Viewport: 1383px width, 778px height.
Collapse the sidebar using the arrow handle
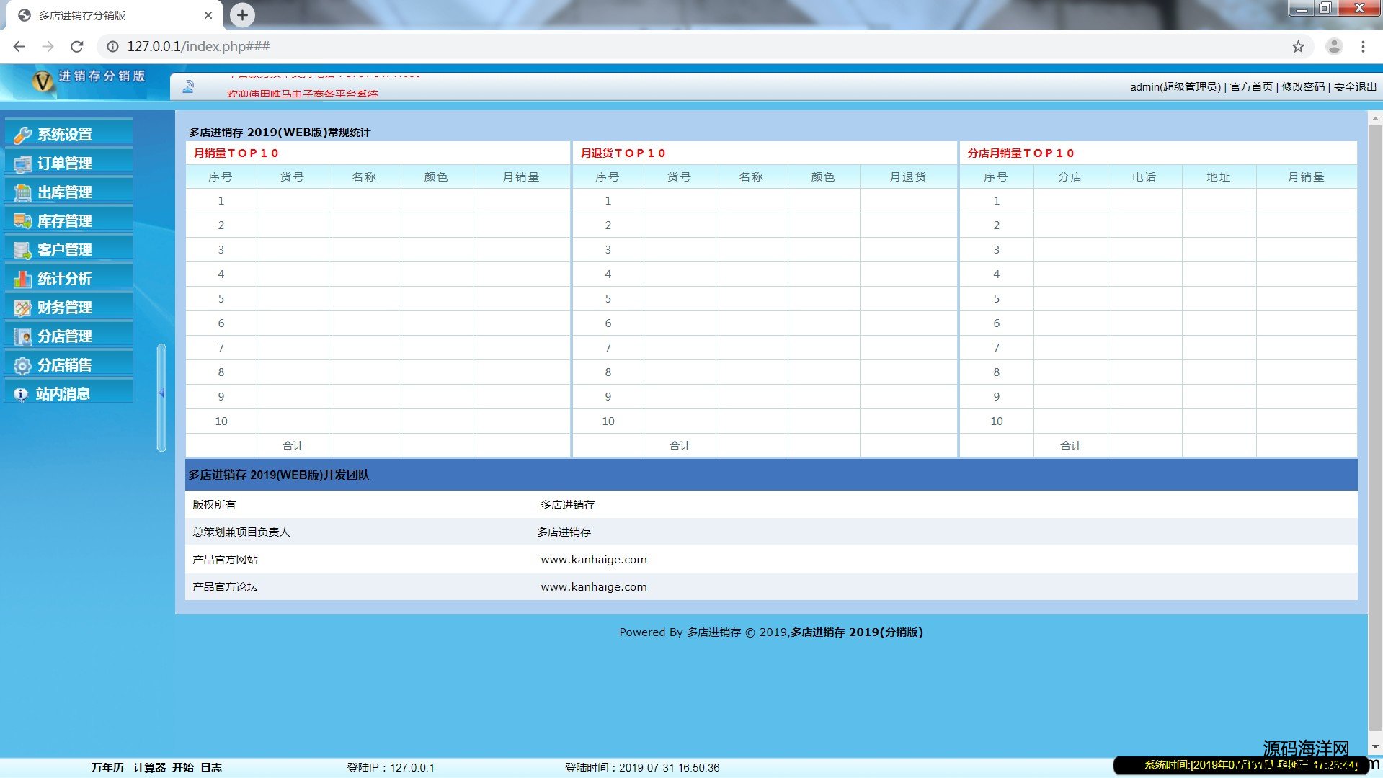tap(161, 393)
